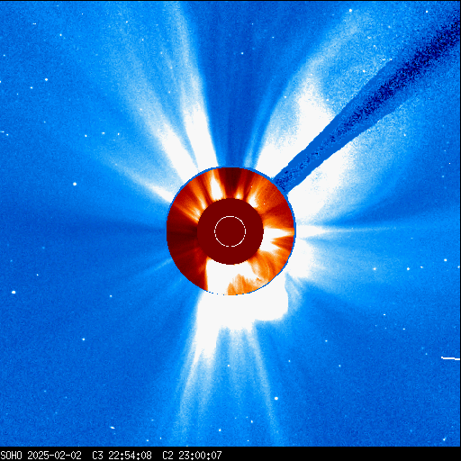This screenshot has height=461, width=461.
Task: Click the bright star left of the occulter
Action: coord(75,184)
